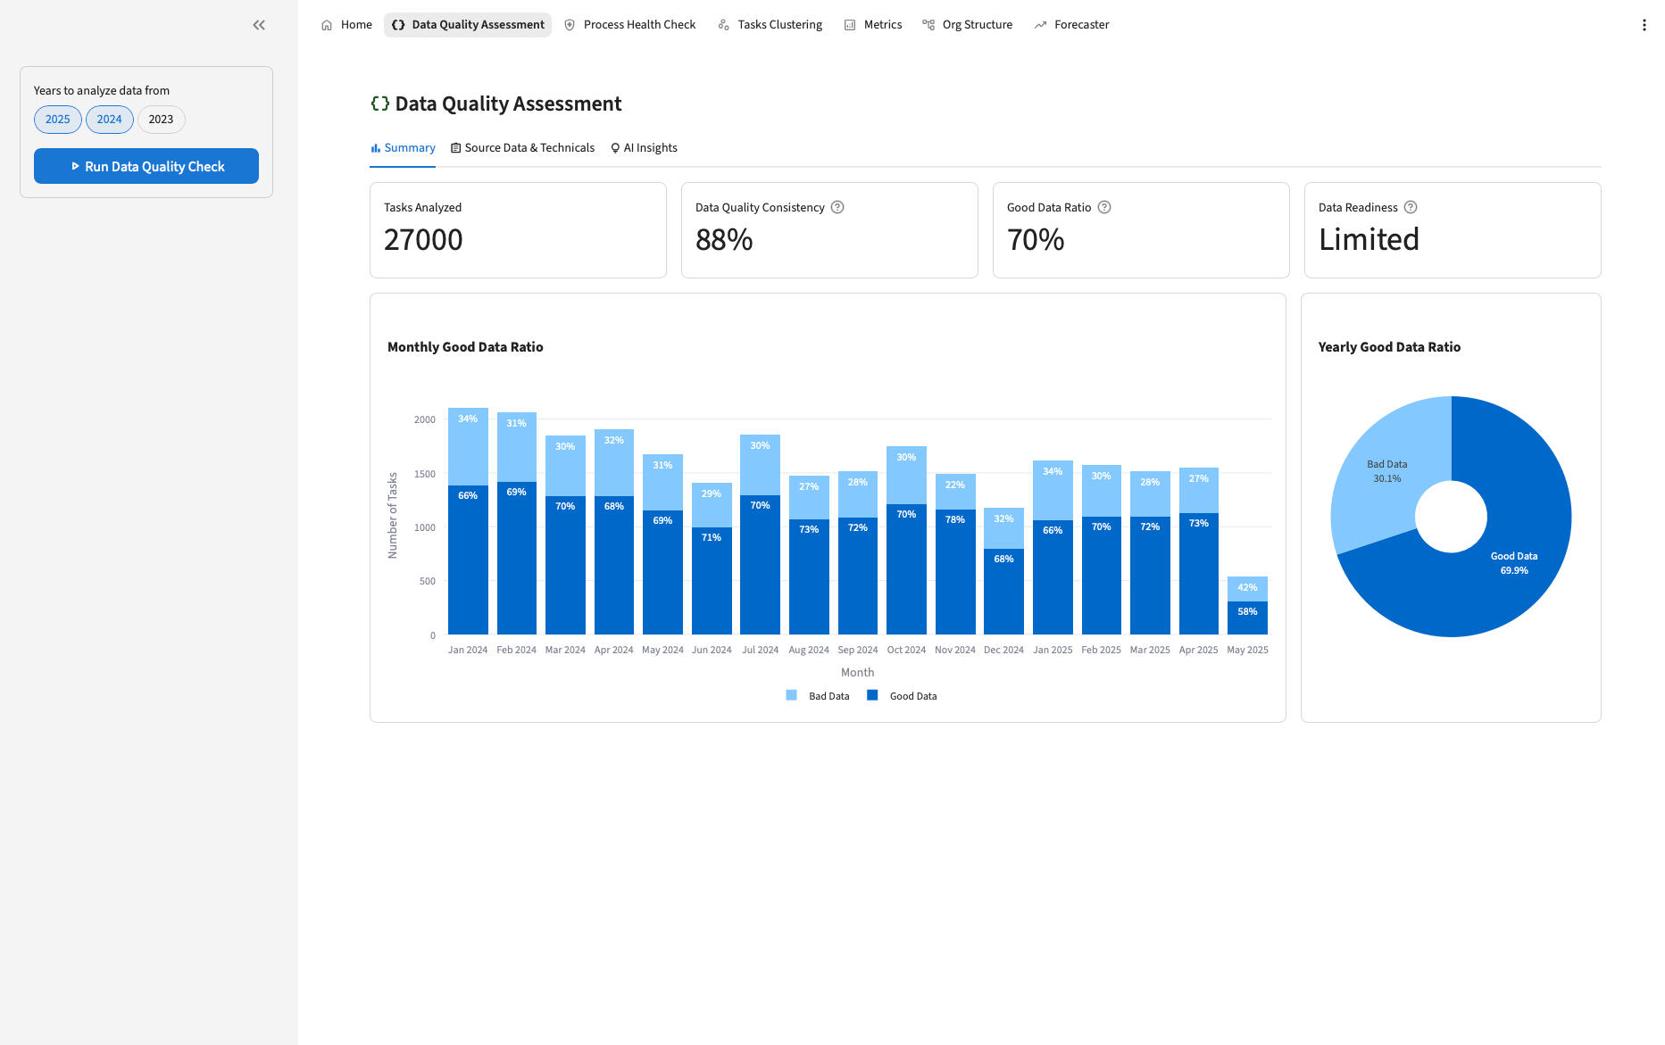
Task: Deselect the 2024 year chip
Action: point(110,120)
